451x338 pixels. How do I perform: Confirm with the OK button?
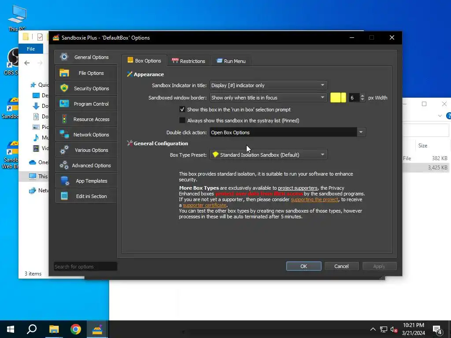click(x=304, y=266)
